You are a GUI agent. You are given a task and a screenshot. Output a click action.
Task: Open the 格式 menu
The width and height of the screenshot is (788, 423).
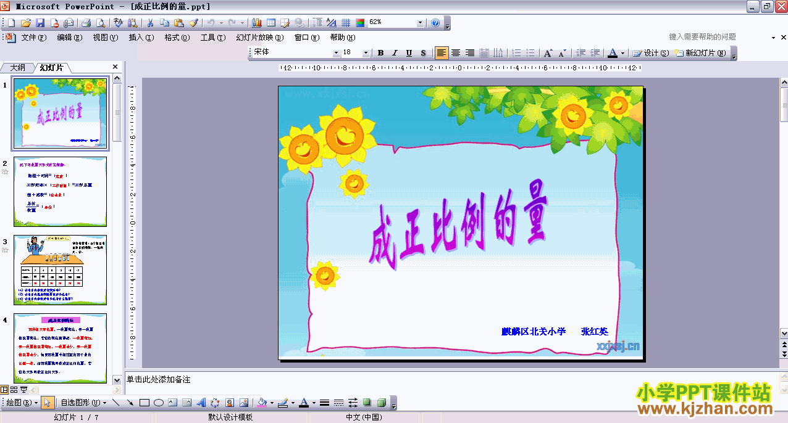pyautogui.click(x=177, y=38)
